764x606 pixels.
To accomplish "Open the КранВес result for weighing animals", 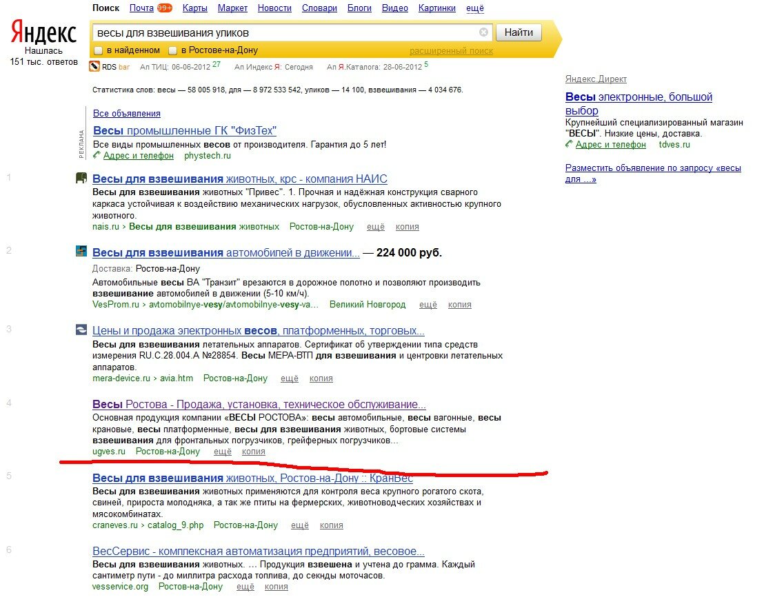I will click(x=253, y=478).
